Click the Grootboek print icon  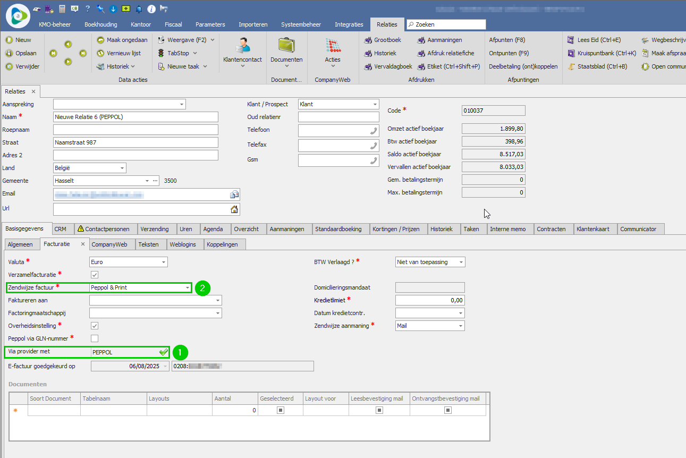[369, 40]
